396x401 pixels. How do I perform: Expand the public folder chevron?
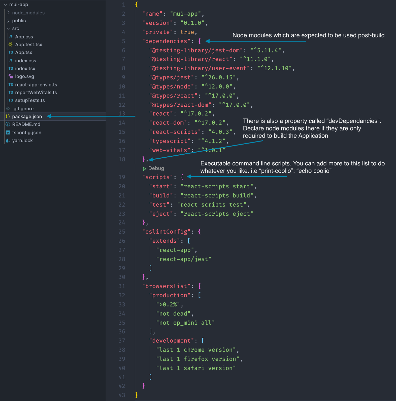pyautogui.click(x=8, y=21)
